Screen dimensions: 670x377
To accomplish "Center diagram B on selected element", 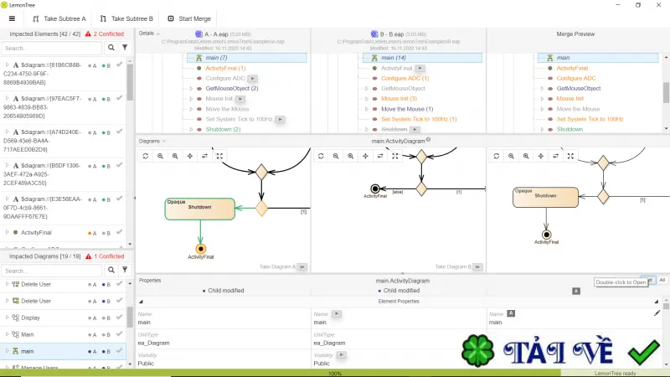I will click(x=365, y=156).
